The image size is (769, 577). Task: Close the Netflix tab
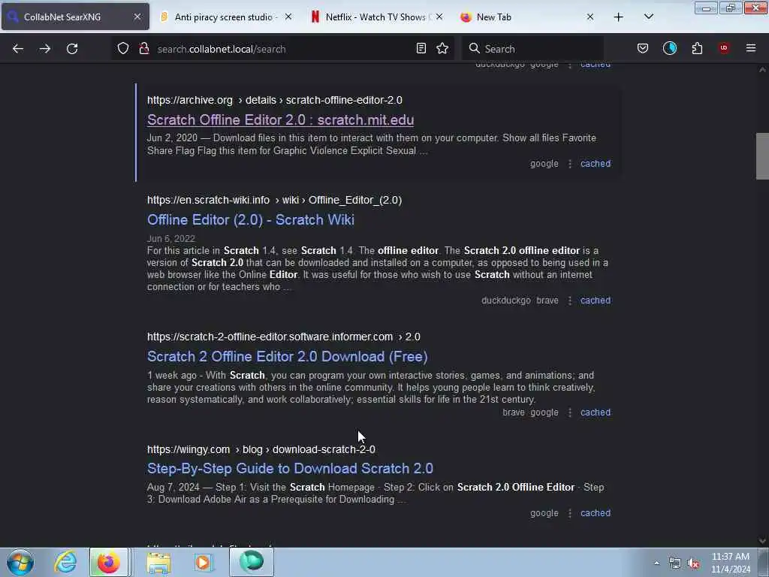[x=439, y=17]
